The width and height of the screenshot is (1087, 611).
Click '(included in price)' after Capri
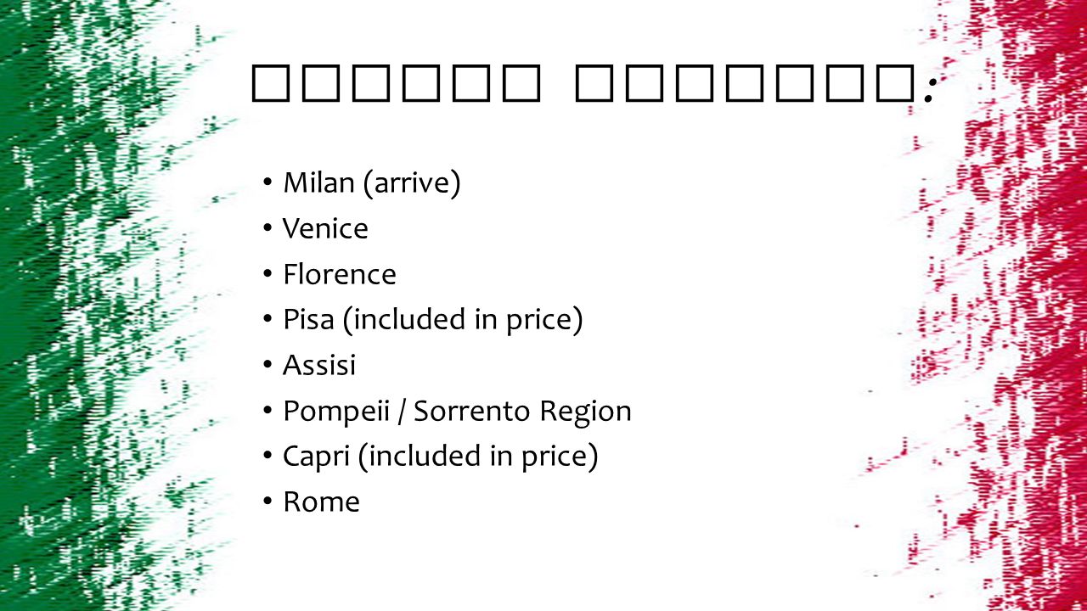pyautogui.click(x=477, y=457)
